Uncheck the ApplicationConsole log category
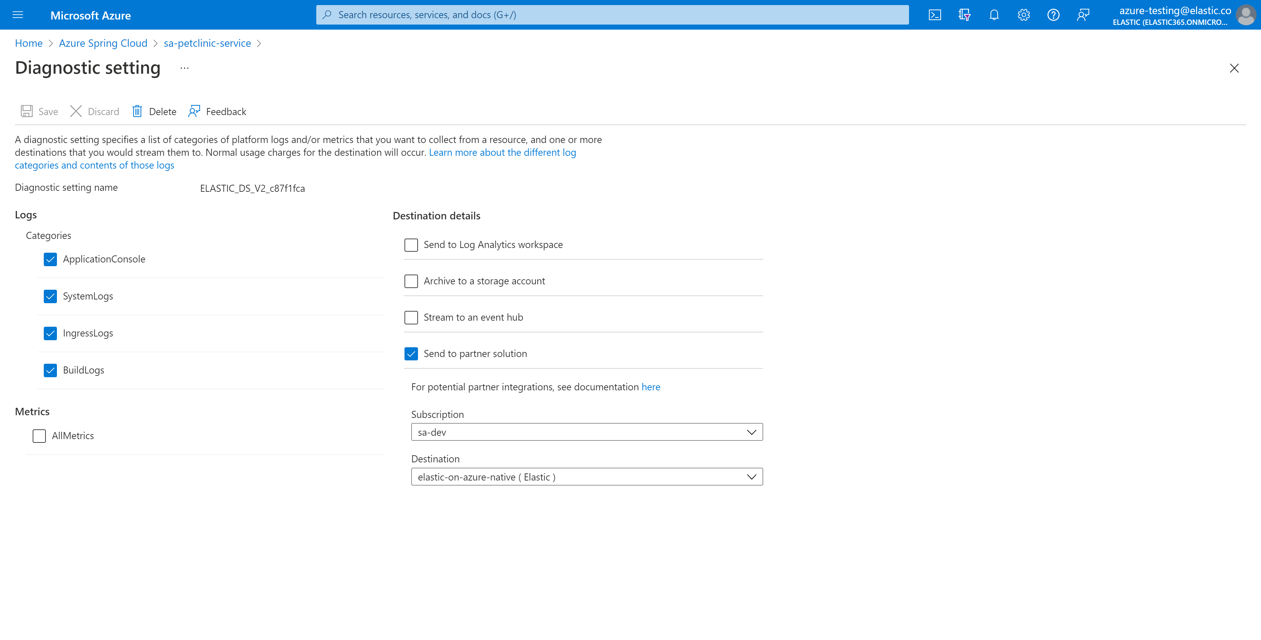The height and width of the screenshot is (640, 1261). pyautogui.click(x=50, y=259)
